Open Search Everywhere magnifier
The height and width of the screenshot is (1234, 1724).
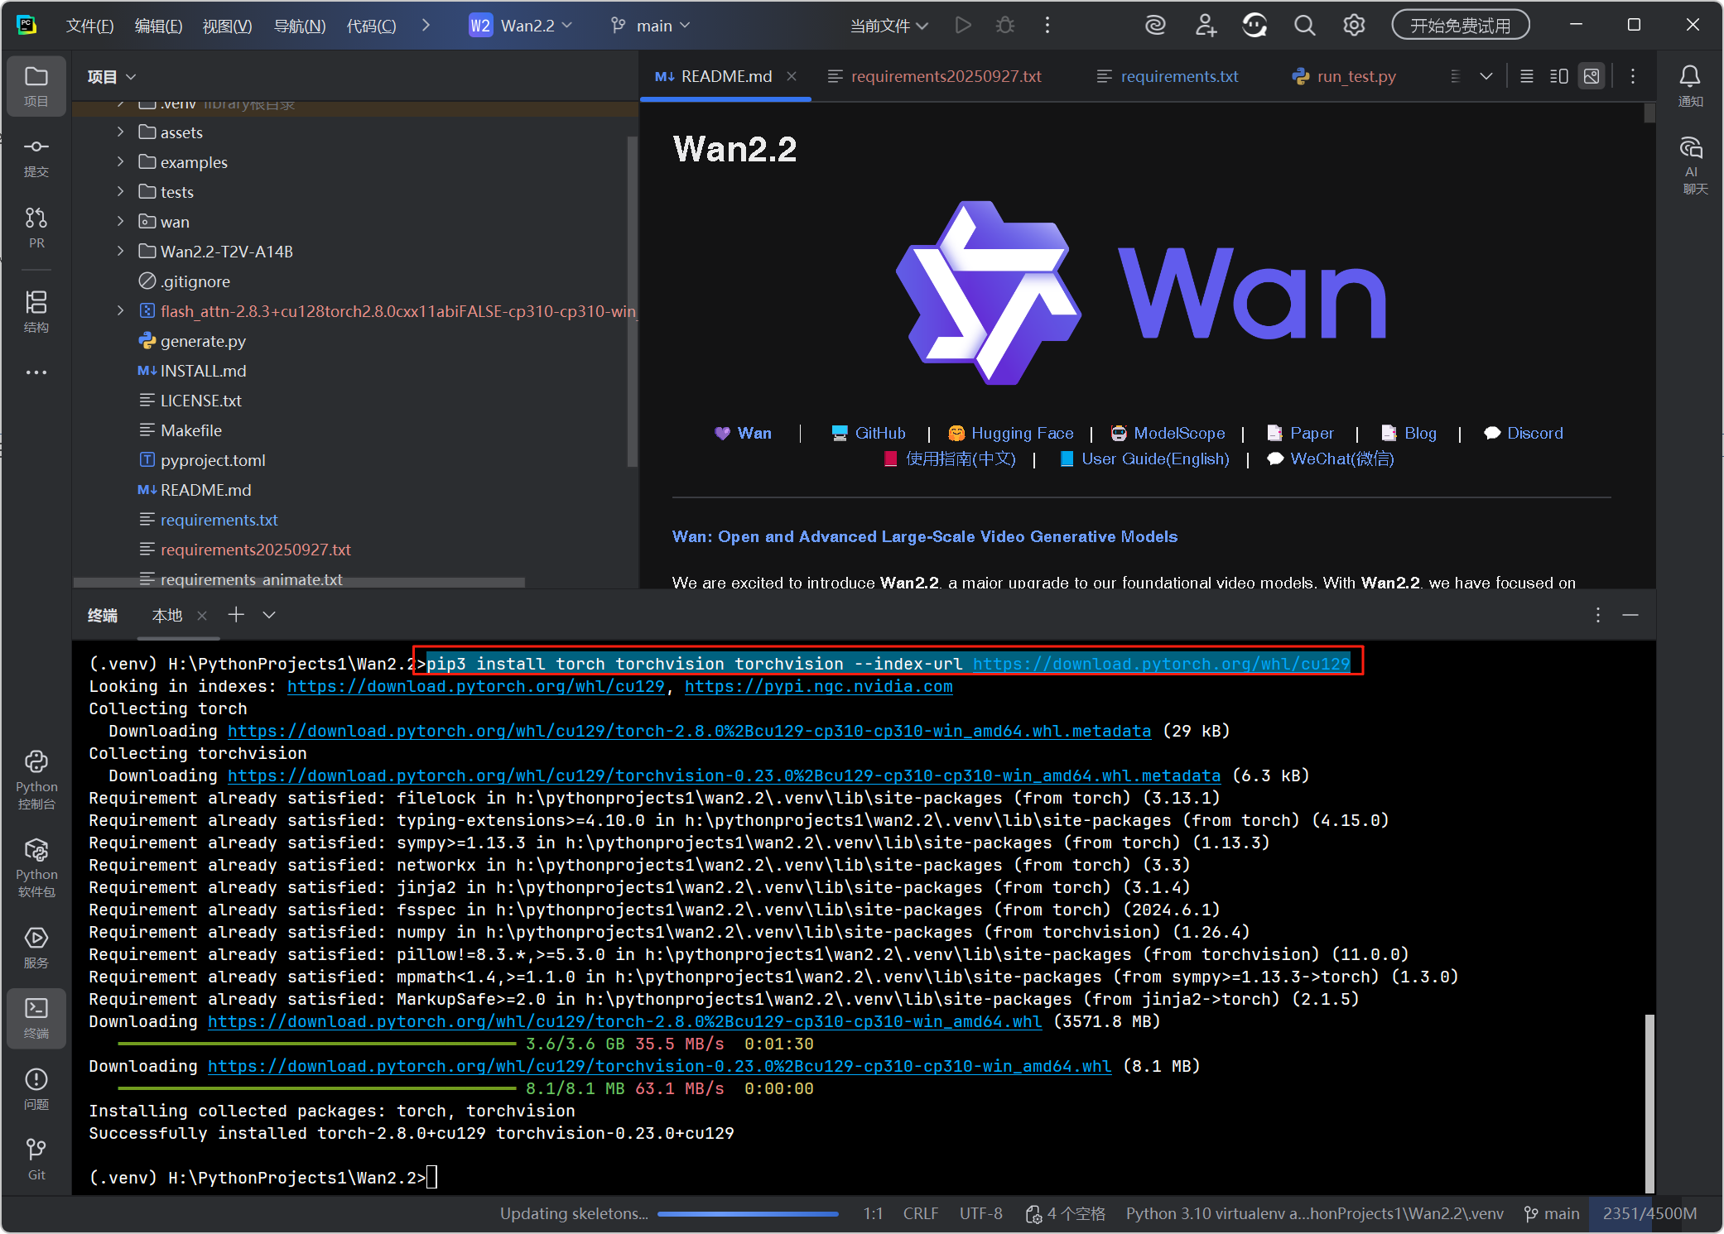pyautogui.click(x=1304, y=25)
